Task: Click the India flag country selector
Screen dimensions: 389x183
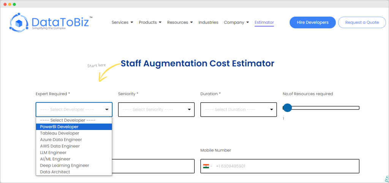Action: tap(206, 166)
